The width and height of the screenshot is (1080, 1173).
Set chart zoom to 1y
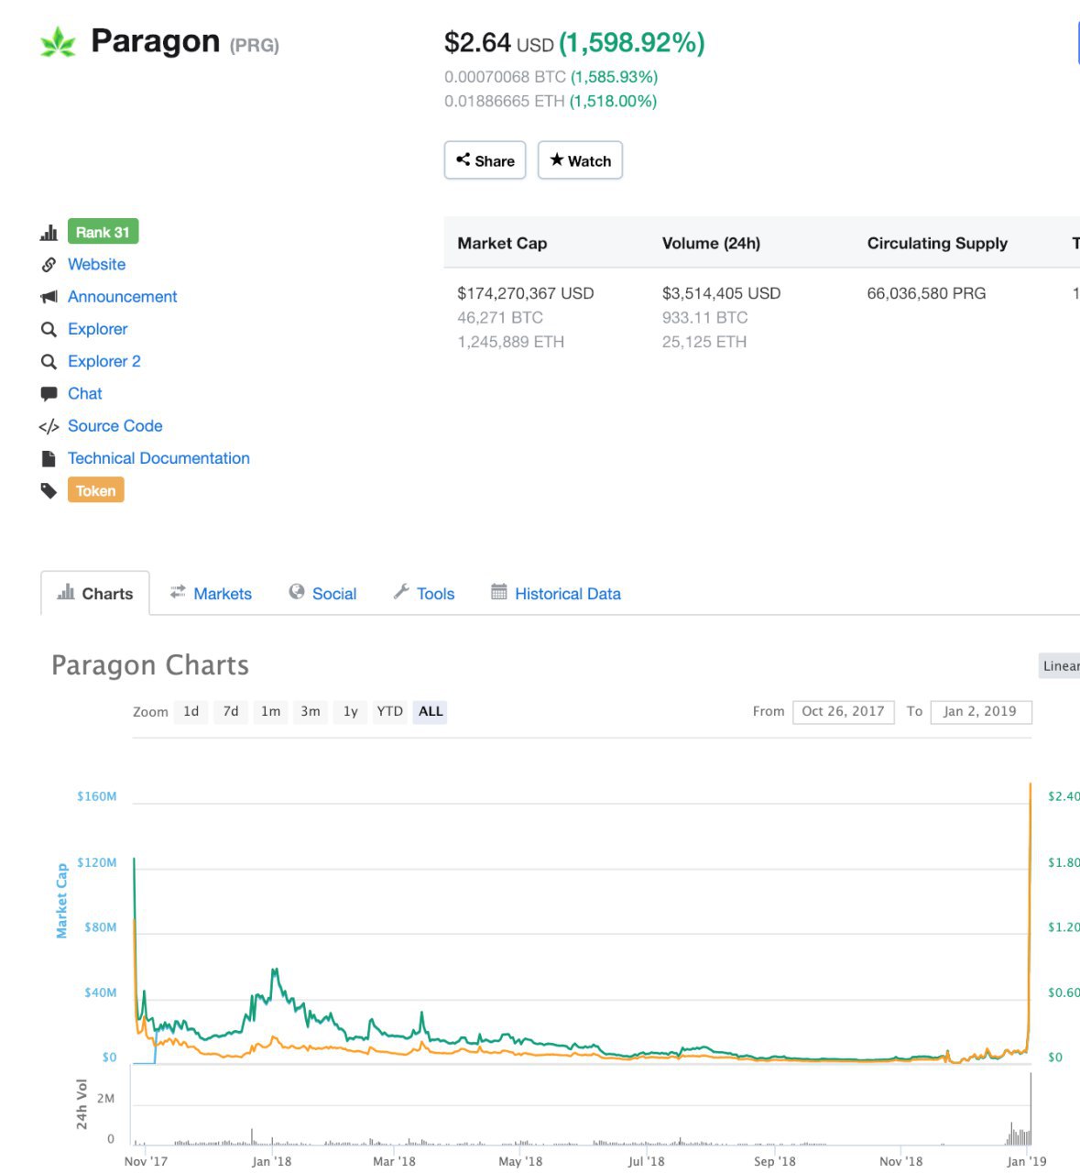[x=350, y=711]
